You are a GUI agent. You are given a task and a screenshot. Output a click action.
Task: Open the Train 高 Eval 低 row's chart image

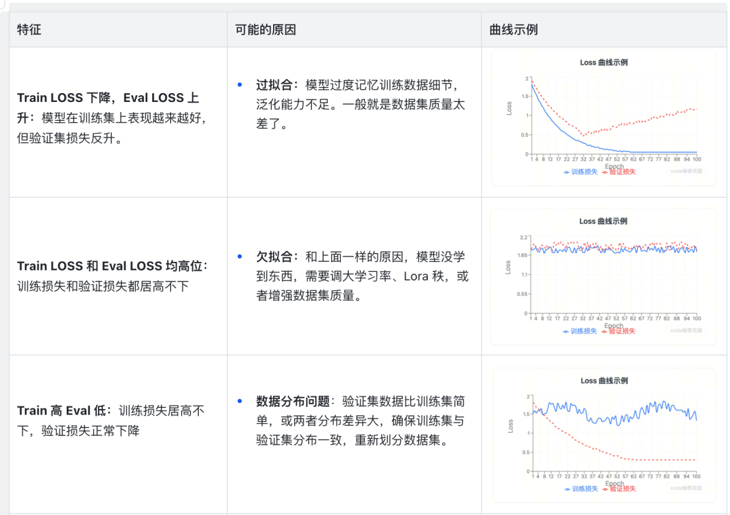[x=604, y=435]
